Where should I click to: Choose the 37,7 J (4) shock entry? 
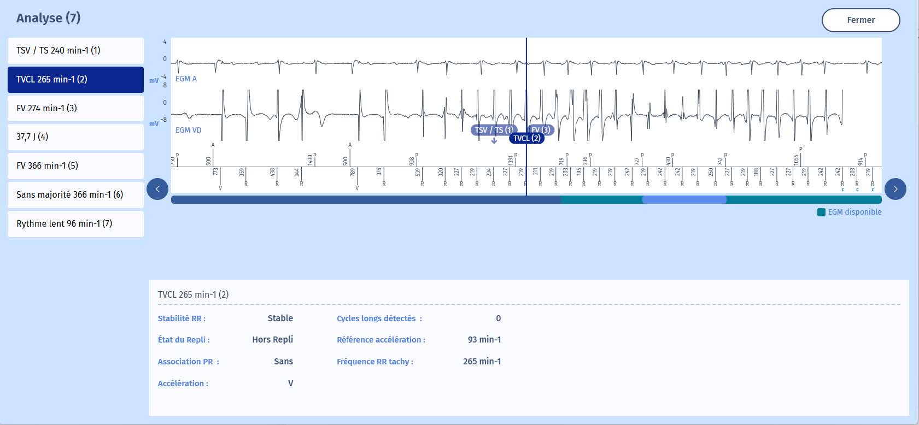(75, 137)
